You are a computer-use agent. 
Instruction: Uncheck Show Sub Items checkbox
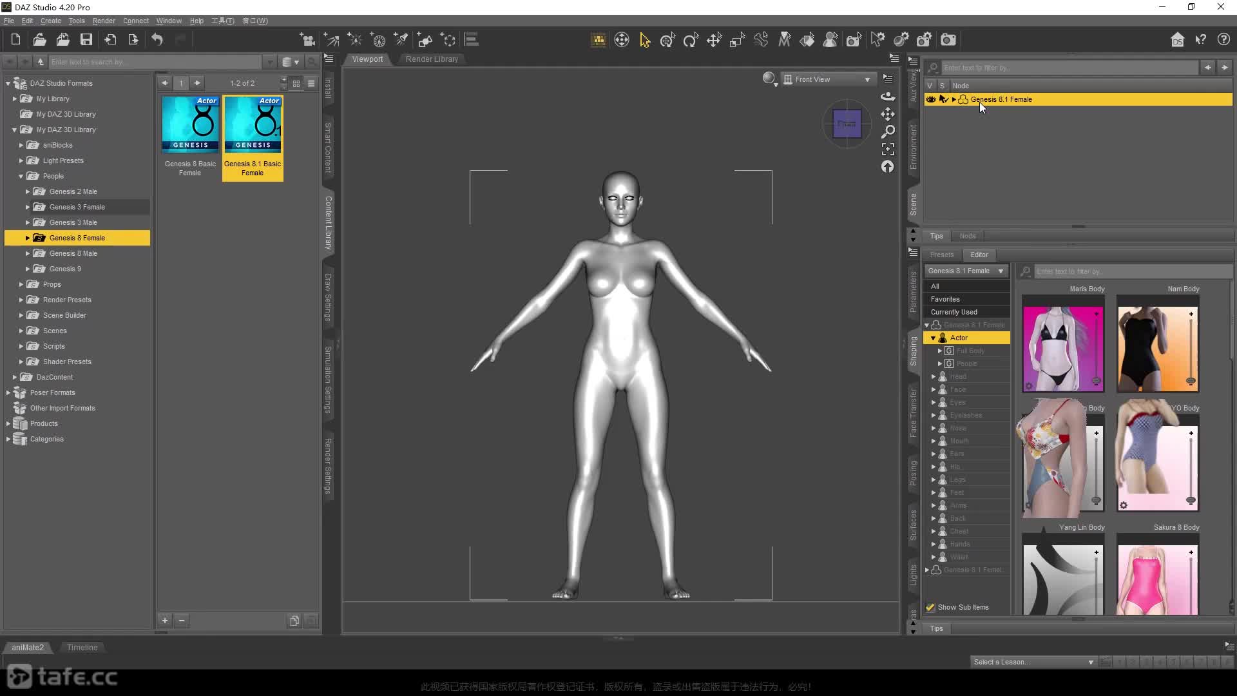930,607
